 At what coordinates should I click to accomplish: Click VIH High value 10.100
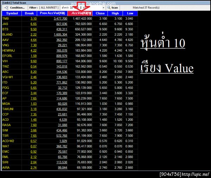click(x=118, y=61)
